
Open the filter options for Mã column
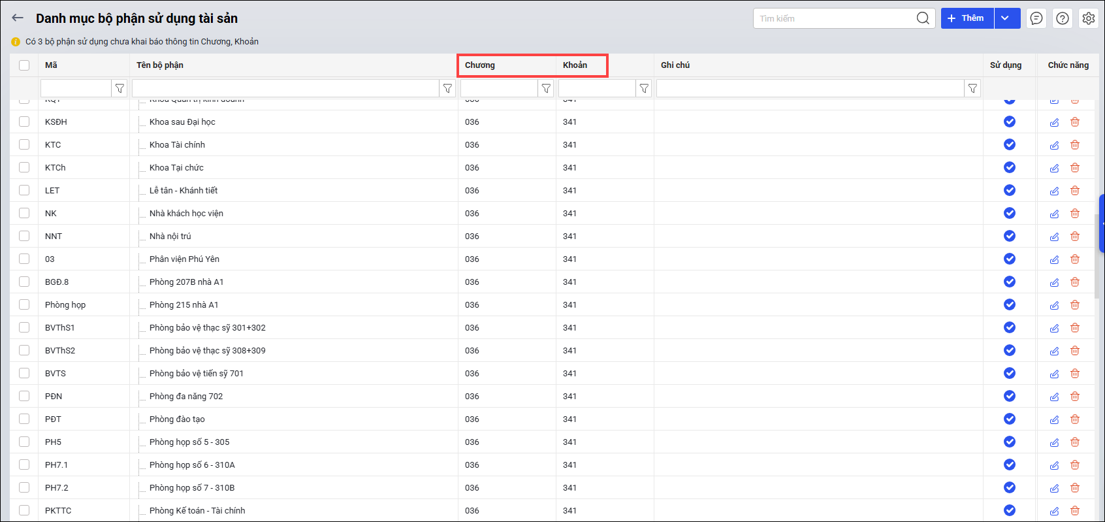coord(120,88)
